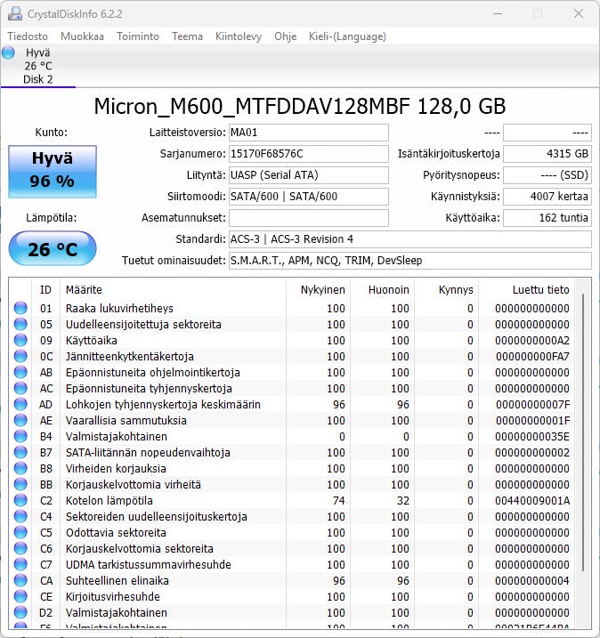Open the Toiminto menu
The width and height of the screenshot is (600, 638).
click(138, 36)
